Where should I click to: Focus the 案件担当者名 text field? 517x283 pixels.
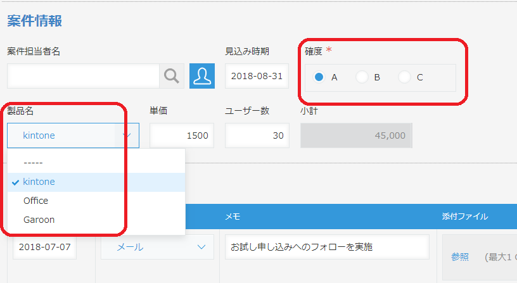(x=83, y=76)
